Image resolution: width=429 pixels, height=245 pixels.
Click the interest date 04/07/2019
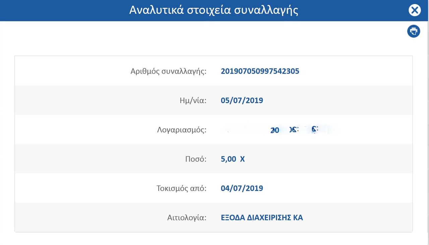coord(242,188)
